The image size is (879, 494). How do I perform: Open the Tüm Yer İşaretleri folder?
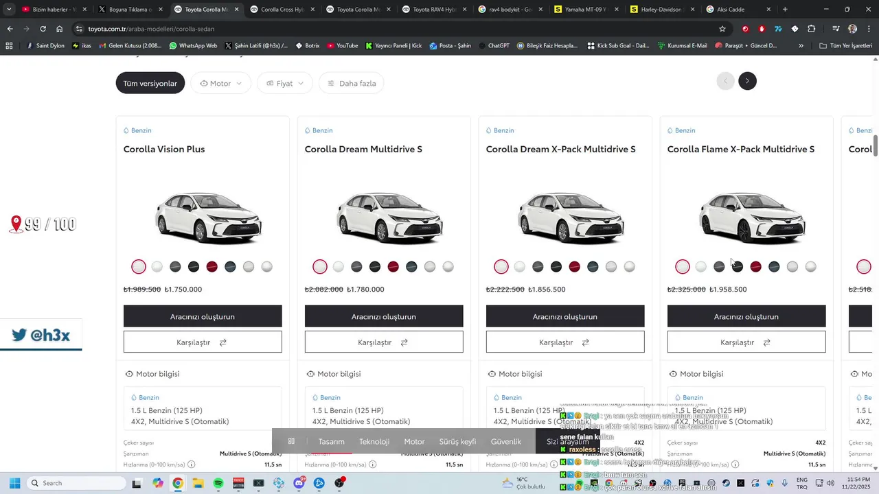pyautogui.click(x=845, y=45)
